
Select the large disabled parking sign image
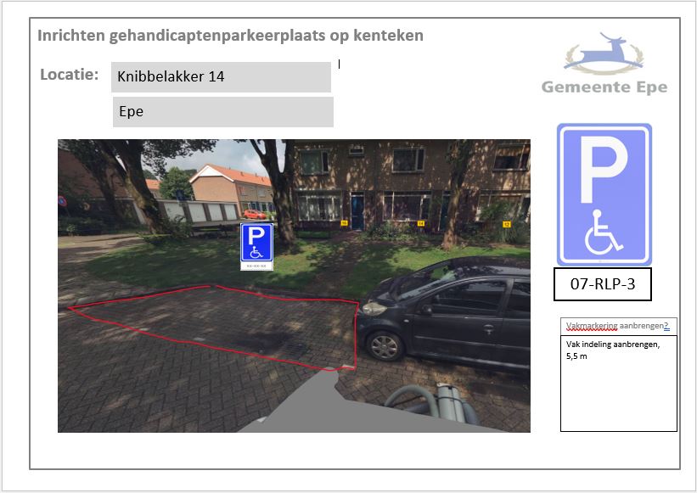(604, 194)
